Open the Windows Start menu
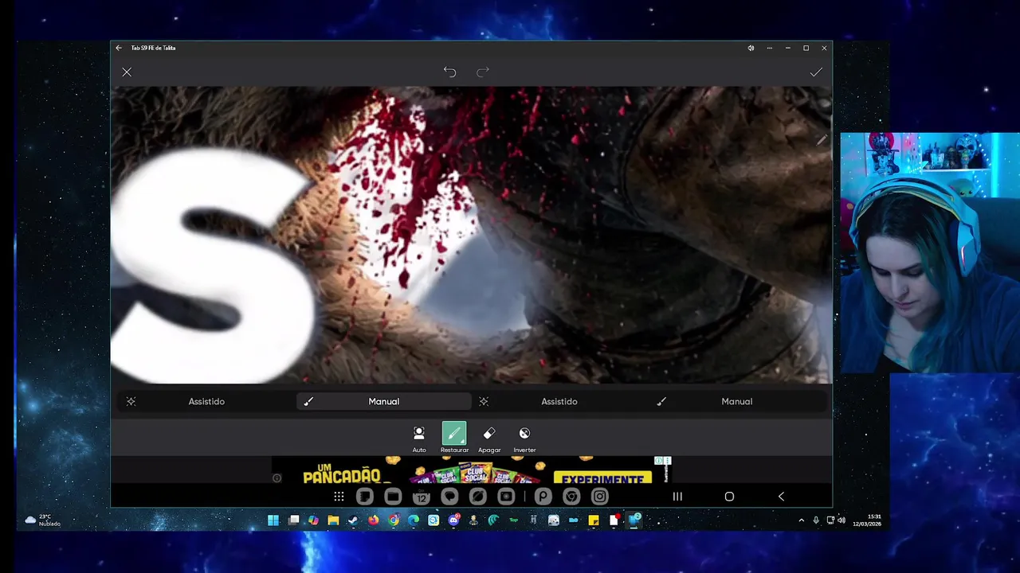 [273, 520]
